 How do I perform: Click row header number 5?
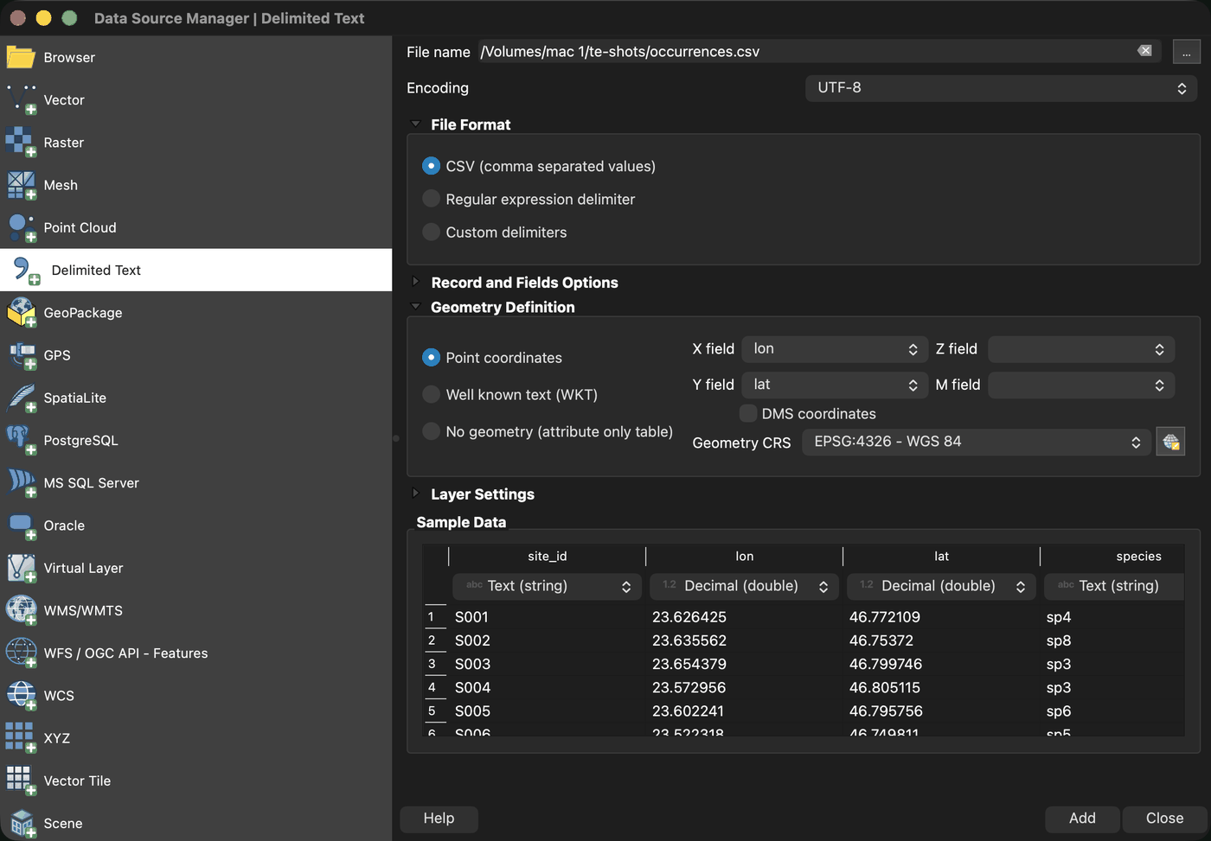(x=435, y=710)
